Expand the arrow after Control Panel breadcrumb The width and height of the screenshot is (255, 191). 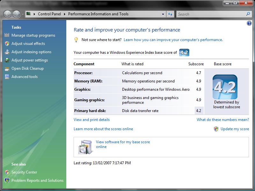coord(65,14)
